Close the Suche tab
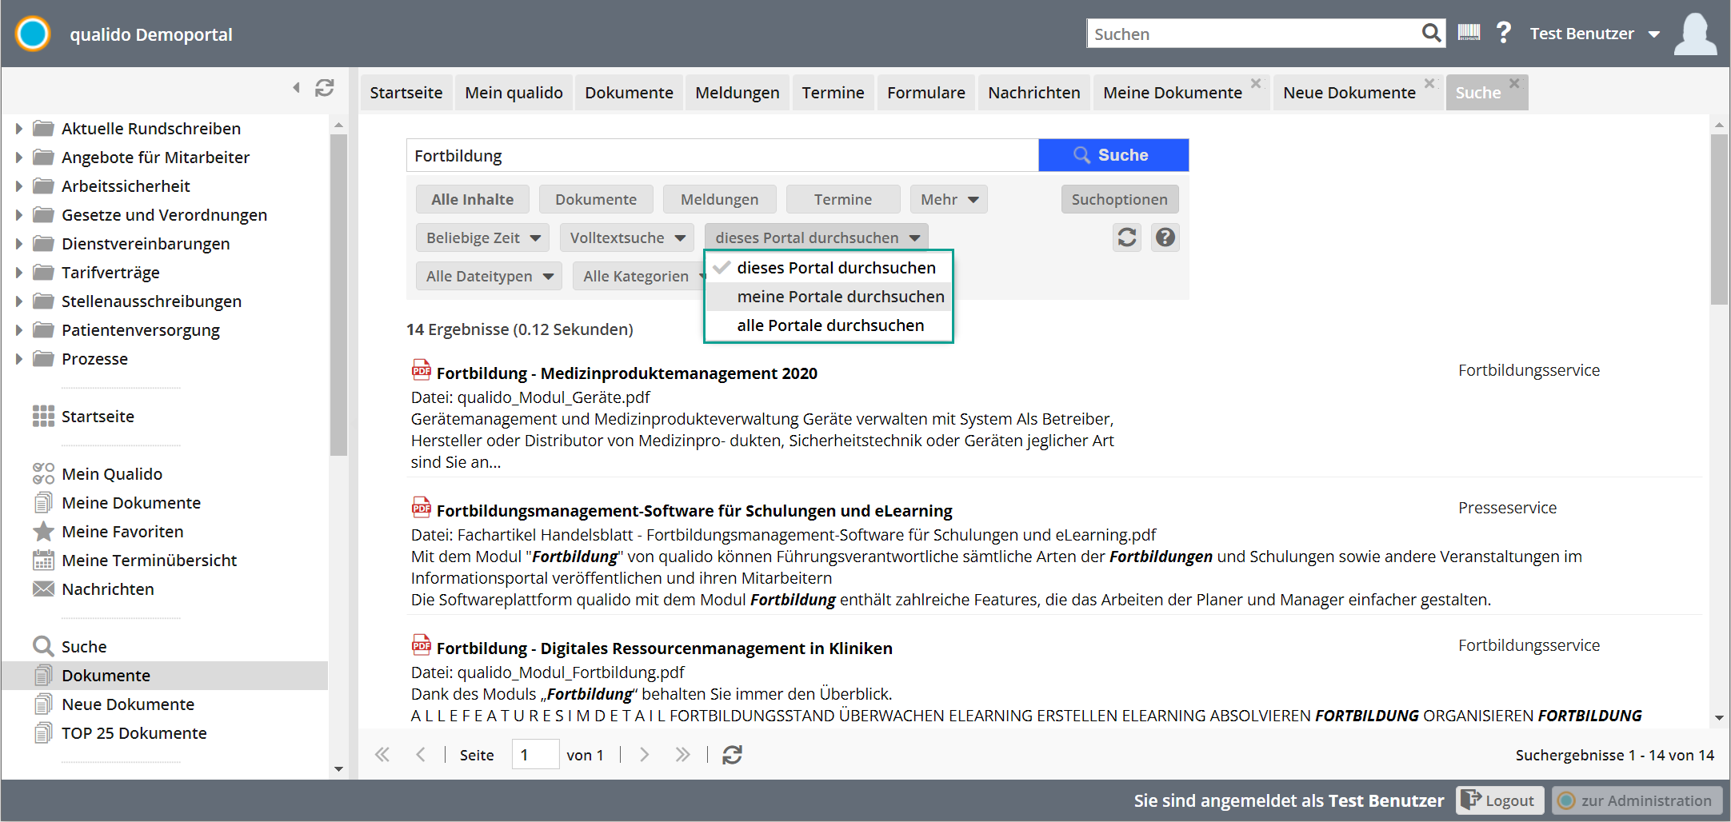 click(1514, 83)
